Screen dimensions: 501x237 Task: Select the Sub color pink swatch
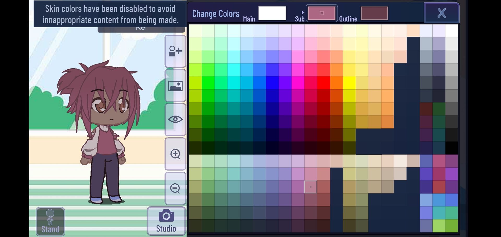pyautogui.click(x=322, y=13)
